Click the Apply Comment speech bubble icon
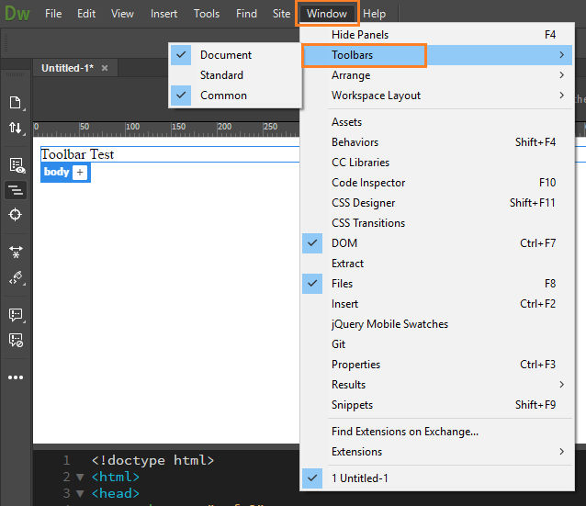The image size is (586, 506). point(16,315)
